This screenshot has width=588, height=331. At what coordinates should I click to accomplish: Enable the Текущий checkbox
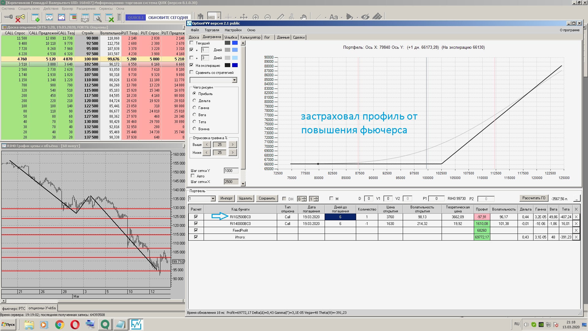point(192,43)
